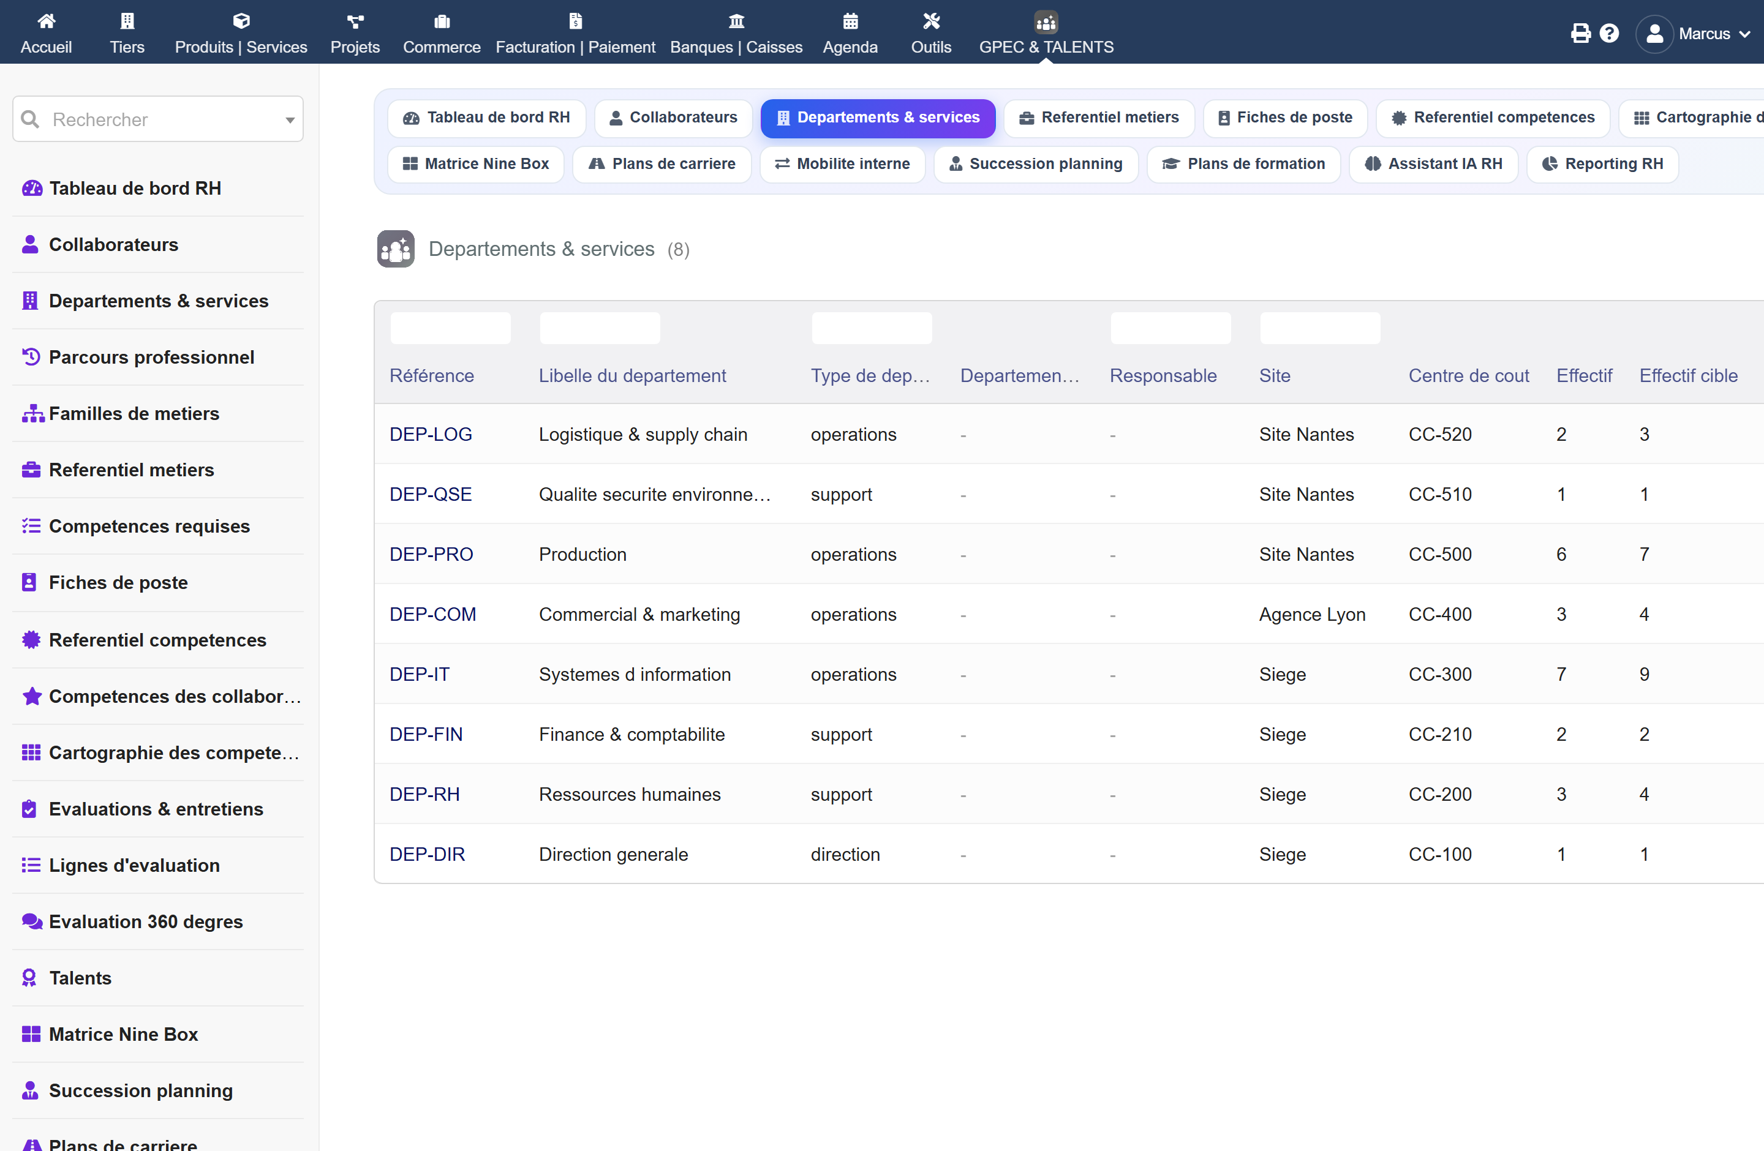Sort by Effectif cible column header

[1687, 375]
